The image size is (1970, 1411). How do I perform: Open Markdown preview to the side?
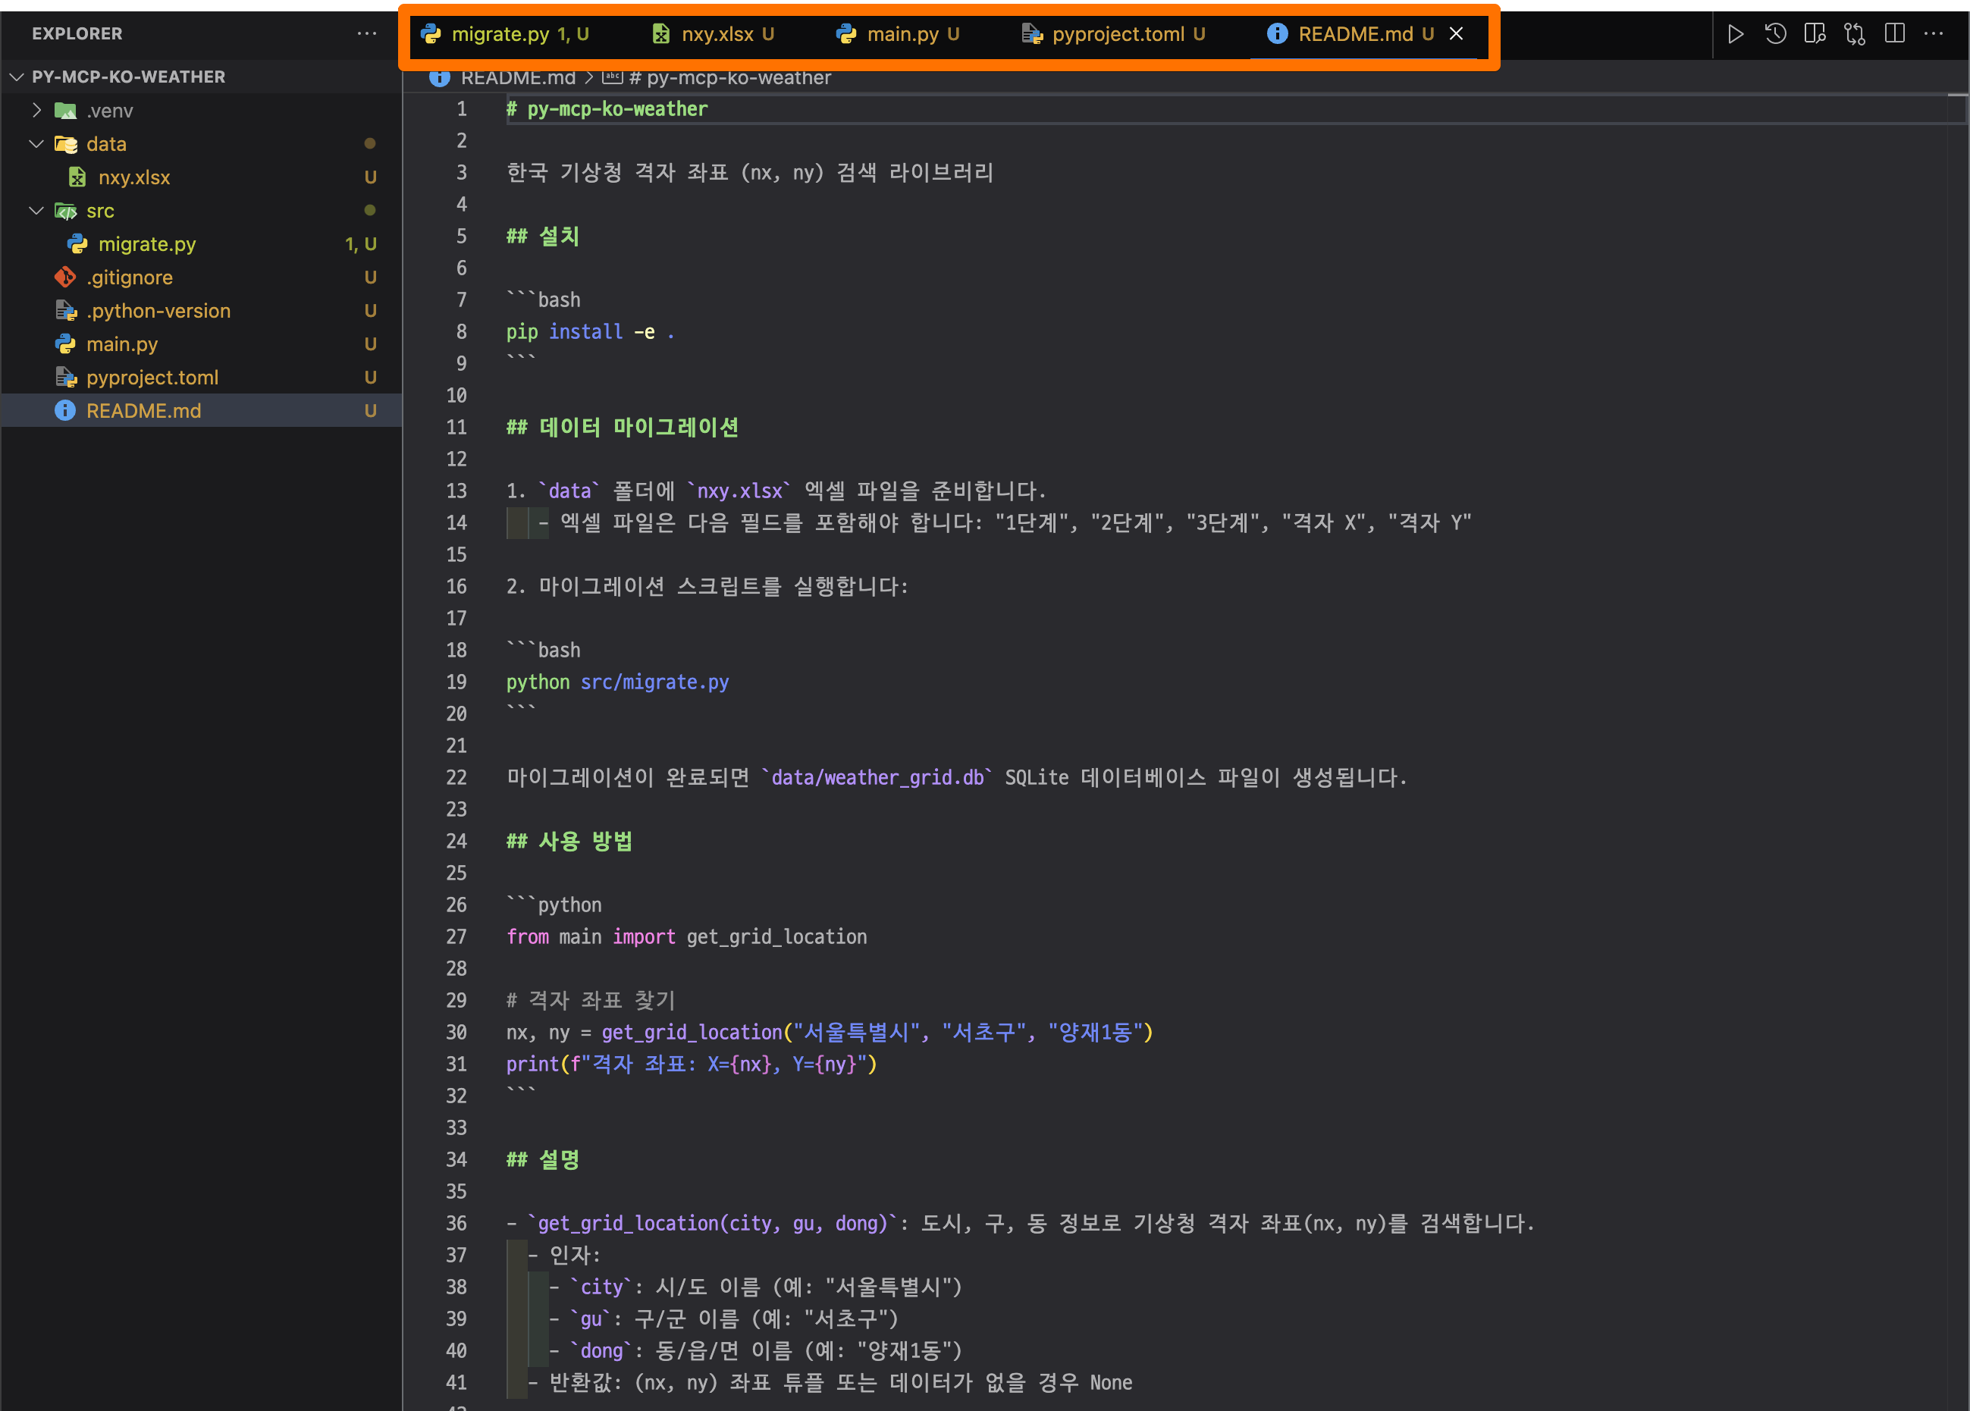[1815, 34]
